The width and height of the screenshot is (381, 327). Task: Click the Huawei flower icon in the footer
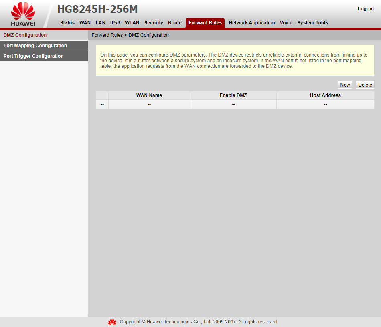coord(112,321)
